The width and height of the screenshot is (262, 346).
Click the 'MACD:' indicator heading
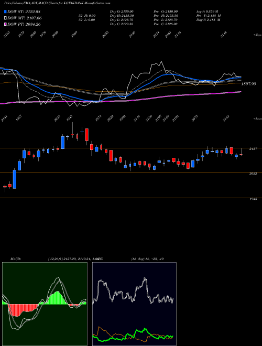16,259
